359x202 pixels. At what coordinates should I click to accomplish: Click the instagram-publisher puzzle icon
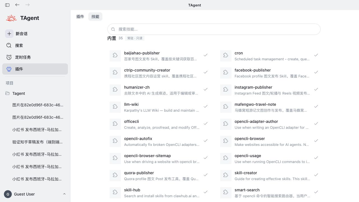click(225, 90)
